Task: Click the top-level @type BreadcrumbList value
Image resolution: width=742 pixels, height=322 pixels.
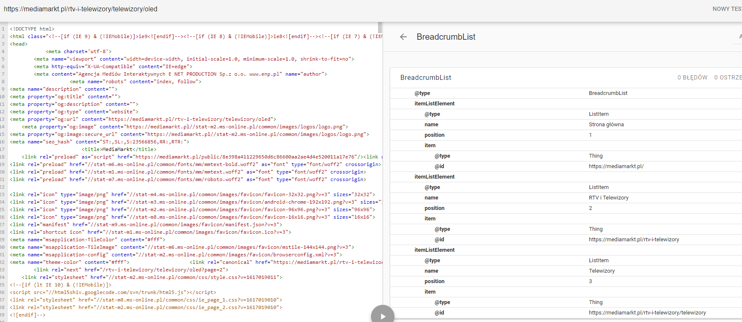Action: click(608, 93)
